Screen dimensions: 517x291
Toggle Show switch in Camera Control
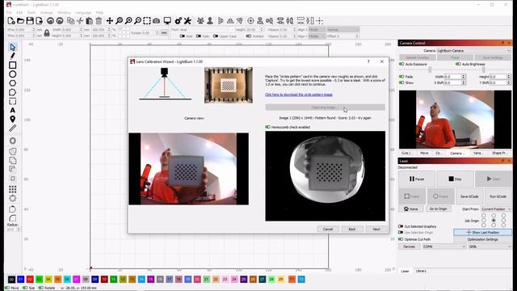401,82
